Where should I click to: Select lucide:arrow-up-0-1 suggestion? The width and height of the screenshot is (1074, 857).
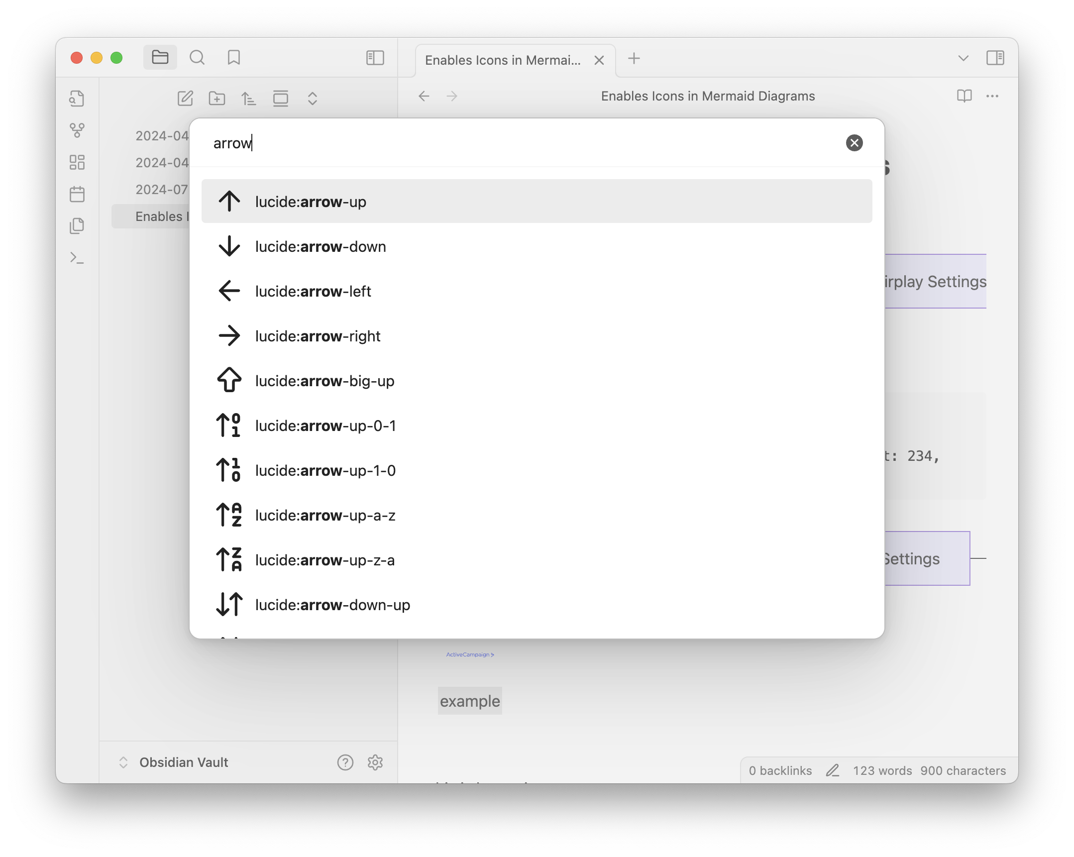[537, 426]
